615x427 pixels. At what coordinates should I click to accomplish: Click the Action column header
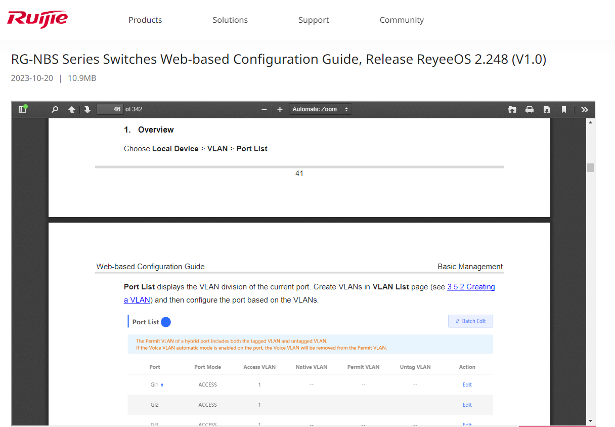(467, 367)
